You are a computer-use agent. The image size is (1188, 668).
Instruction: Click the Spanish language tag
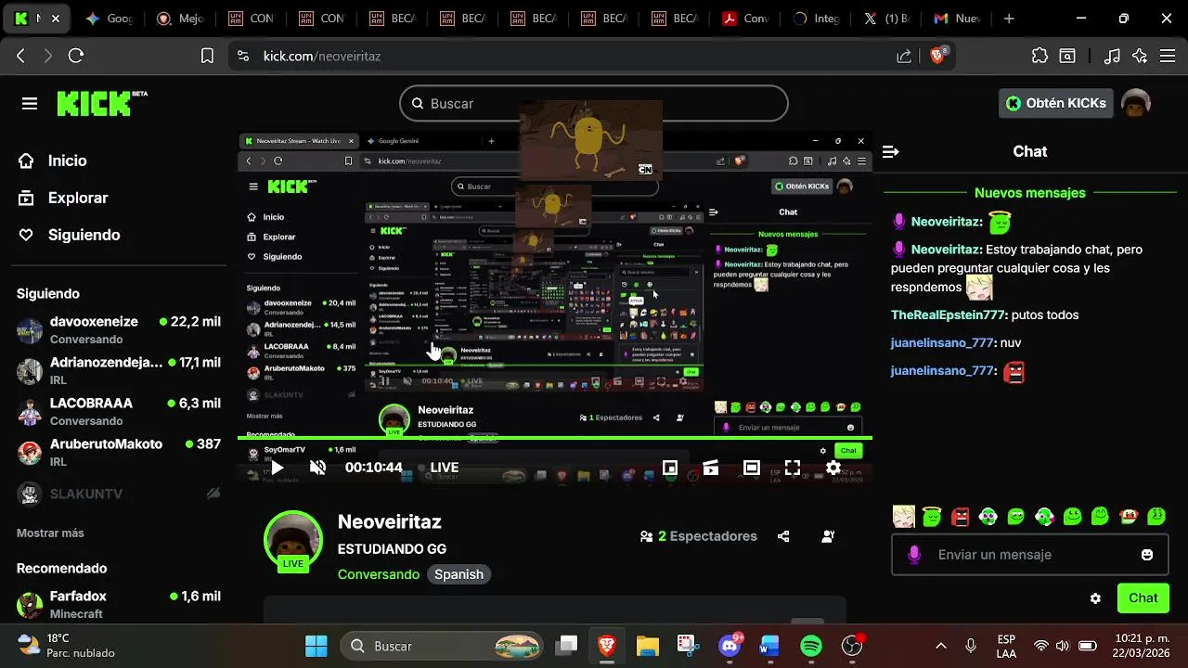click(458, 574)
